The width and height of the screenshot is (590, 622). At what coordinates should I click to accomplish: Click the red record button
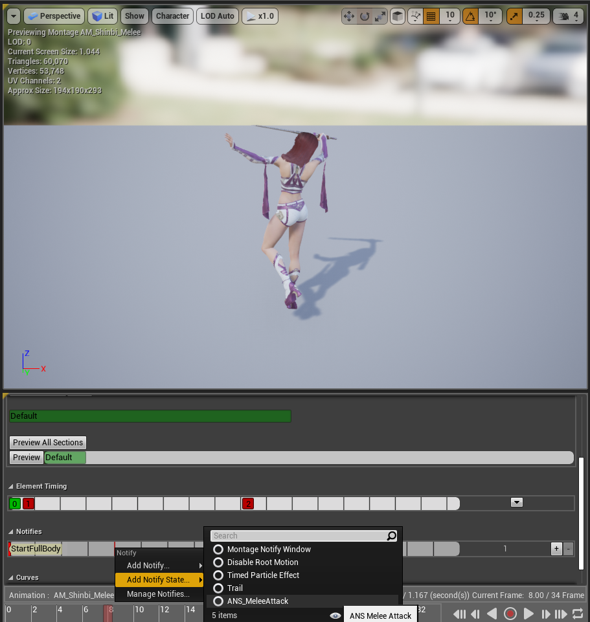[x=510, y=614]
